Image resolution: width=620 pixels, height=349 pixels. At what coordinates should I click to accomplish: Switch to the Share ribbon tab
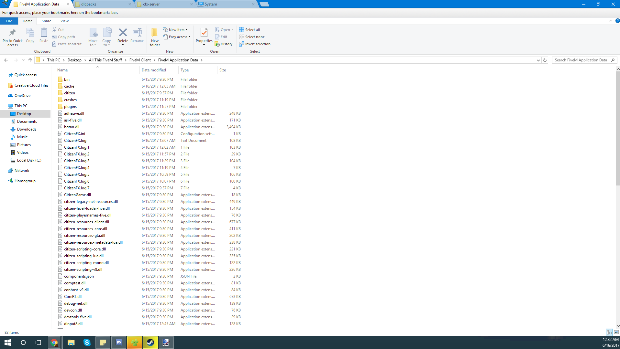coord(46,21)
